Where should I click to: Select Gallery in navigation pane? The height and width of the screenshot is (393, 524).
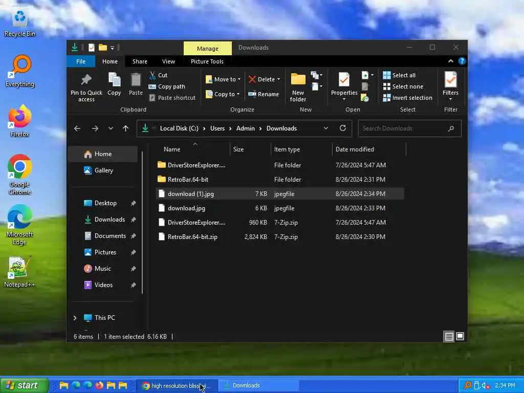pos(103,170)
